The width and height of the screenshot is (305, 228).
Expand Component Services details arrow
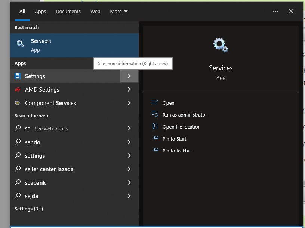pyautogui.click(x=129, y=103)
